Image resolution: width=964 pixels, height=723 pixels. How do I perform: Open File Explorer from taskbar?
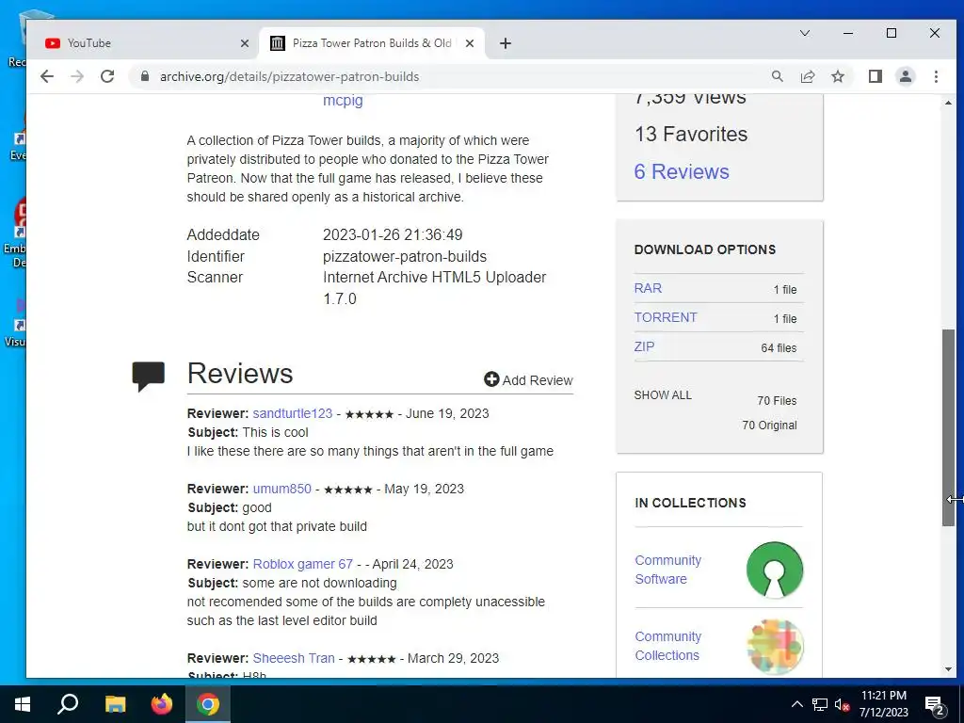[x=115, y=704]
